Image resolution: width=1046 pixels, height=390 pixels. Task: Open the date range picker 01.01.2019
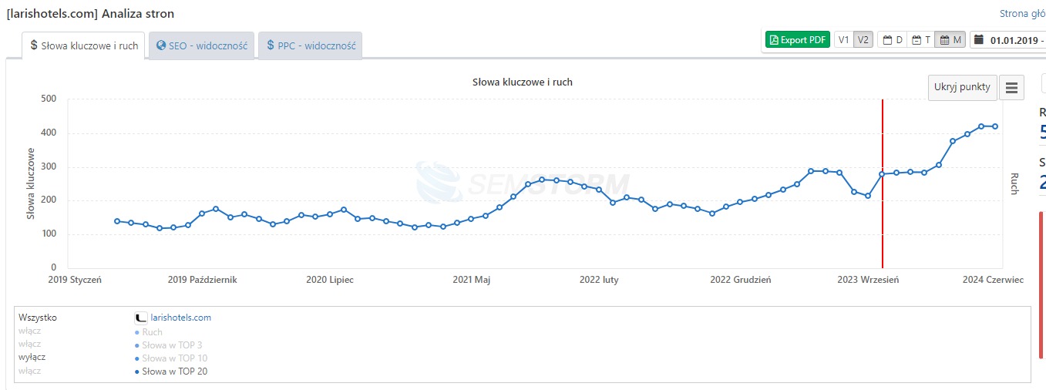(x=1008, y=40)
